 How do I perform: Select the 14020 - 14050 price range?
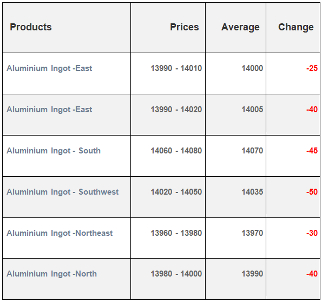(176, 192)
